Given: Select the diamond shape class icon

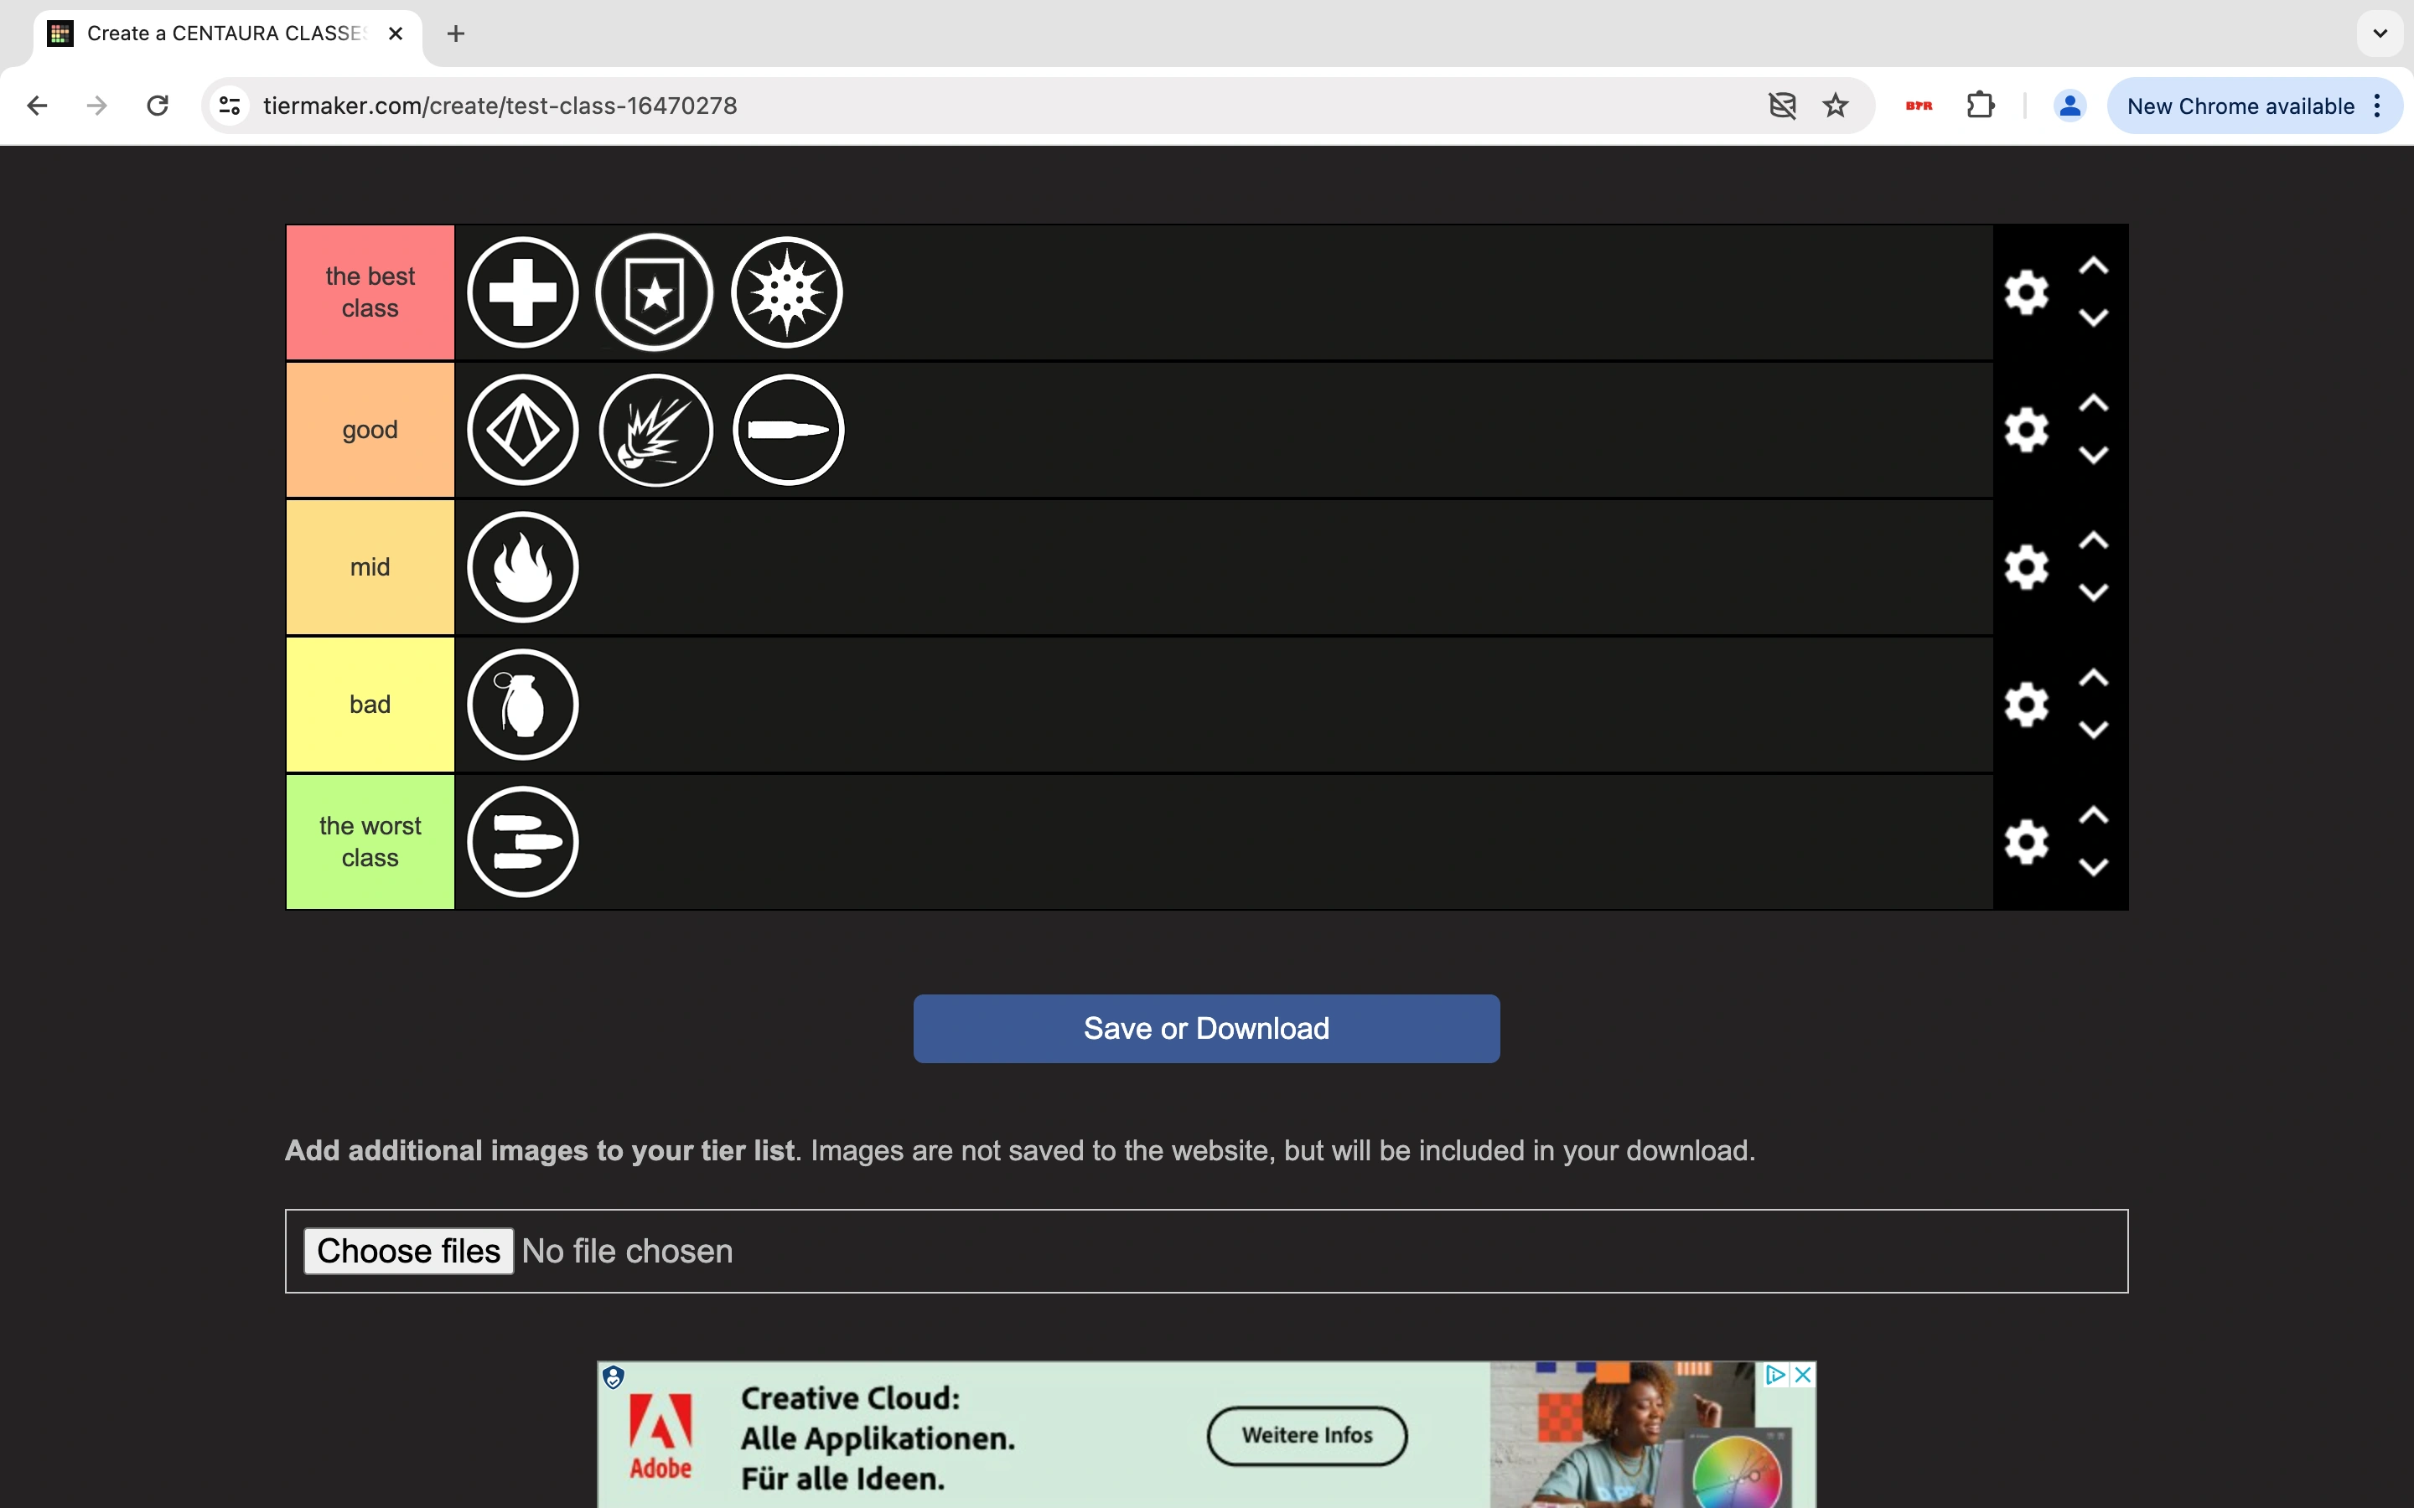Looking at the screenshot, I should [x=523, y=430].
